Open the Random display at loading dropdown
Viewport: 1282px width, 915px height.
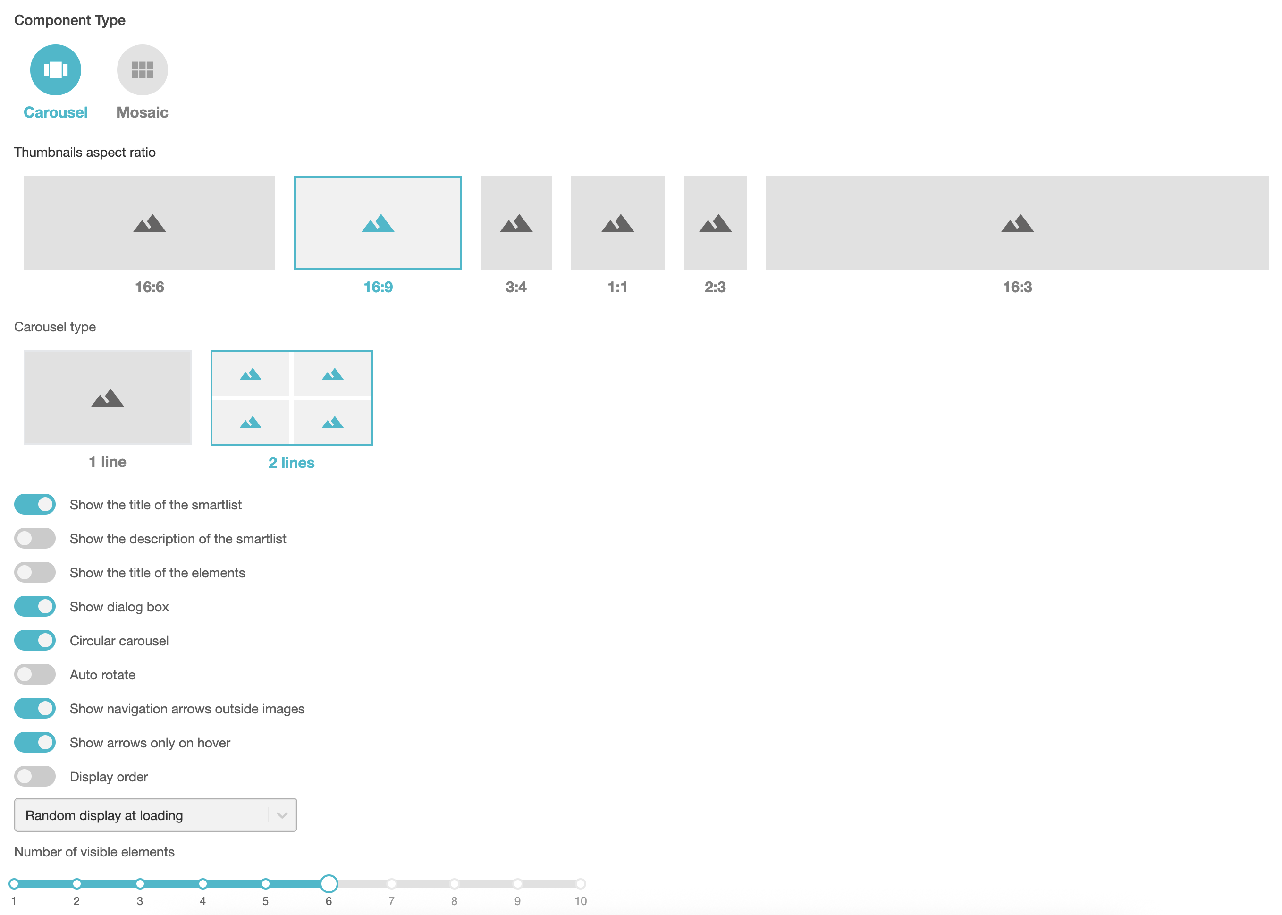pyautogui.click(x=155, y=815)
